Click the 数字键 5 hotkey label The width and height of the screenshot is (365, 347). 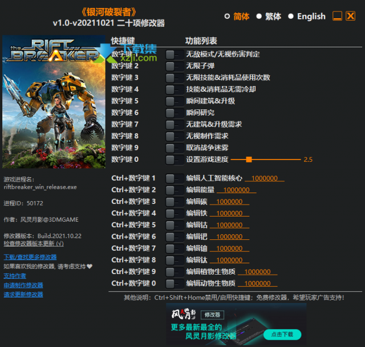pyautogui.click(x=125, y=101)
